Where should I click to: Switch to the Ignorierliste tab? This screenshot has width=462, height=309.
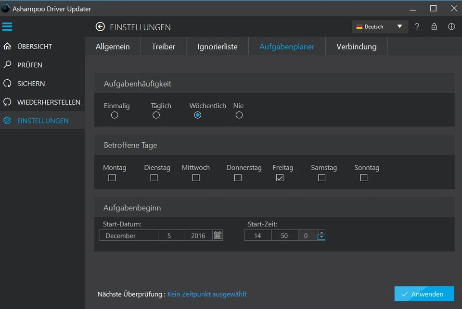click(x=218, y=47)
